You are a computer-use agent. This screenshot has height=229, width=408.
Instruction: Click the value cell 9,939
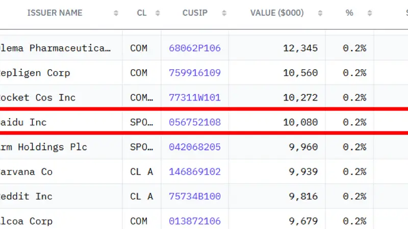tap(303, 171)
